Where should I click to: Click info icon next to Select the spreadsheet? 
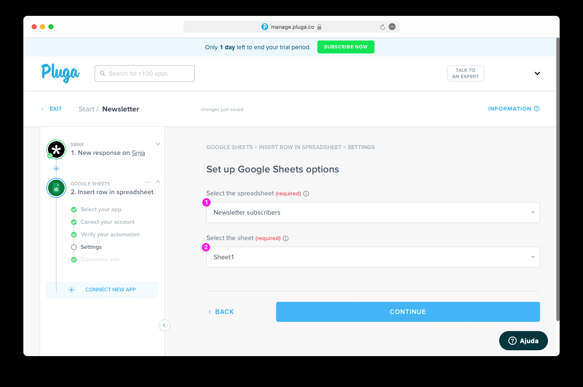306,194
